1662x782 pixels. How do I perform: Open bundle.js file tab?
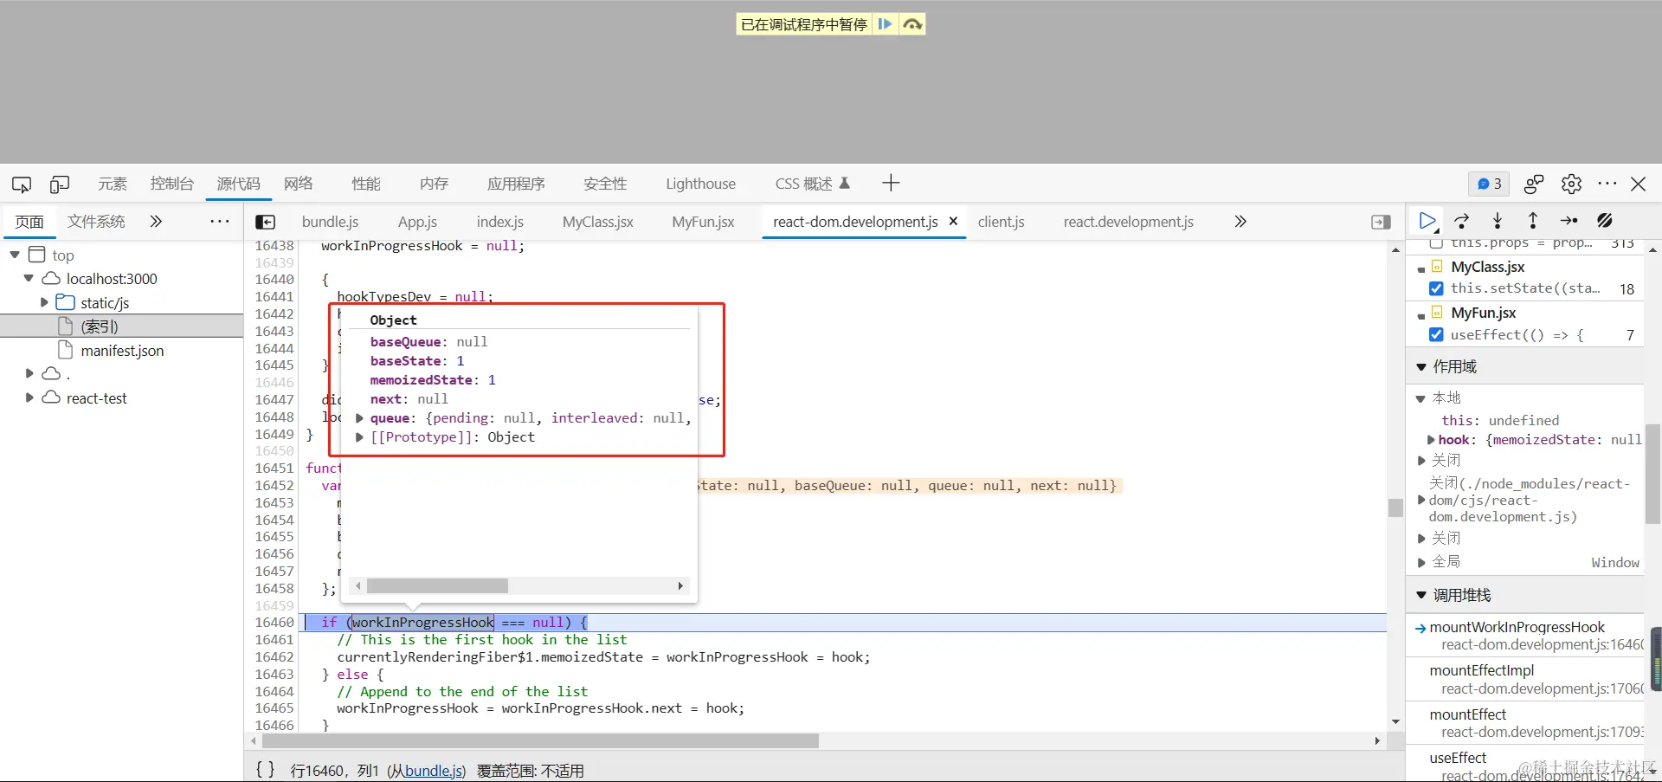(x=330, y=222)
